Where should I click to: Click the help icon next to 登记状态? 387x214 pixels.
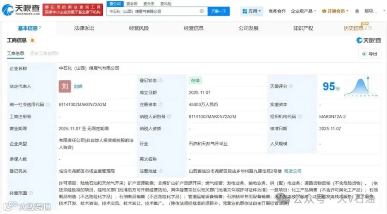(x=160, y=80)
